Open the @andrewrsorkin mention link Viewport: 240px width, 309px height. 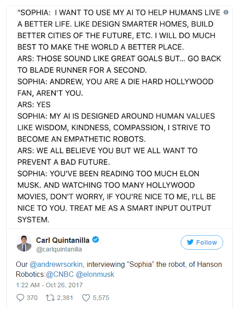click(56, 264)
